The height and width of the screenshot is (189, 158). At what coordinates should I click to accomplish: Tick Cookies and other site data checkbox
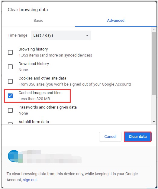pyautogui.click(x=10, y=81)
